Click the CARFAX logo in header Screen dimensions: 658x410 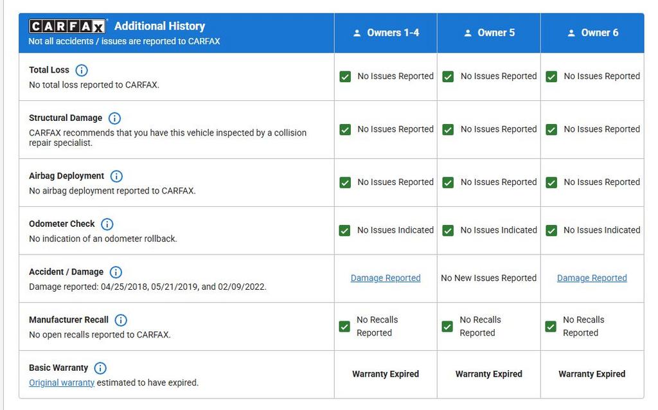(x=67, y=26)
